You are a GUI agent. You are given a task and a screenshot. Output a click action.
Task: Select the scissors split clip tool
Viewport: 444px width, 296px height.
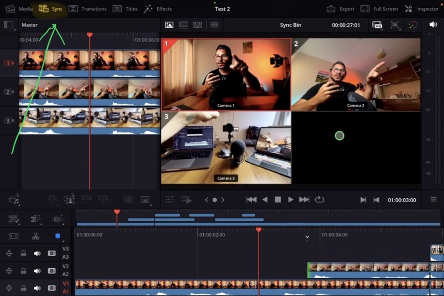click(36, 236)
